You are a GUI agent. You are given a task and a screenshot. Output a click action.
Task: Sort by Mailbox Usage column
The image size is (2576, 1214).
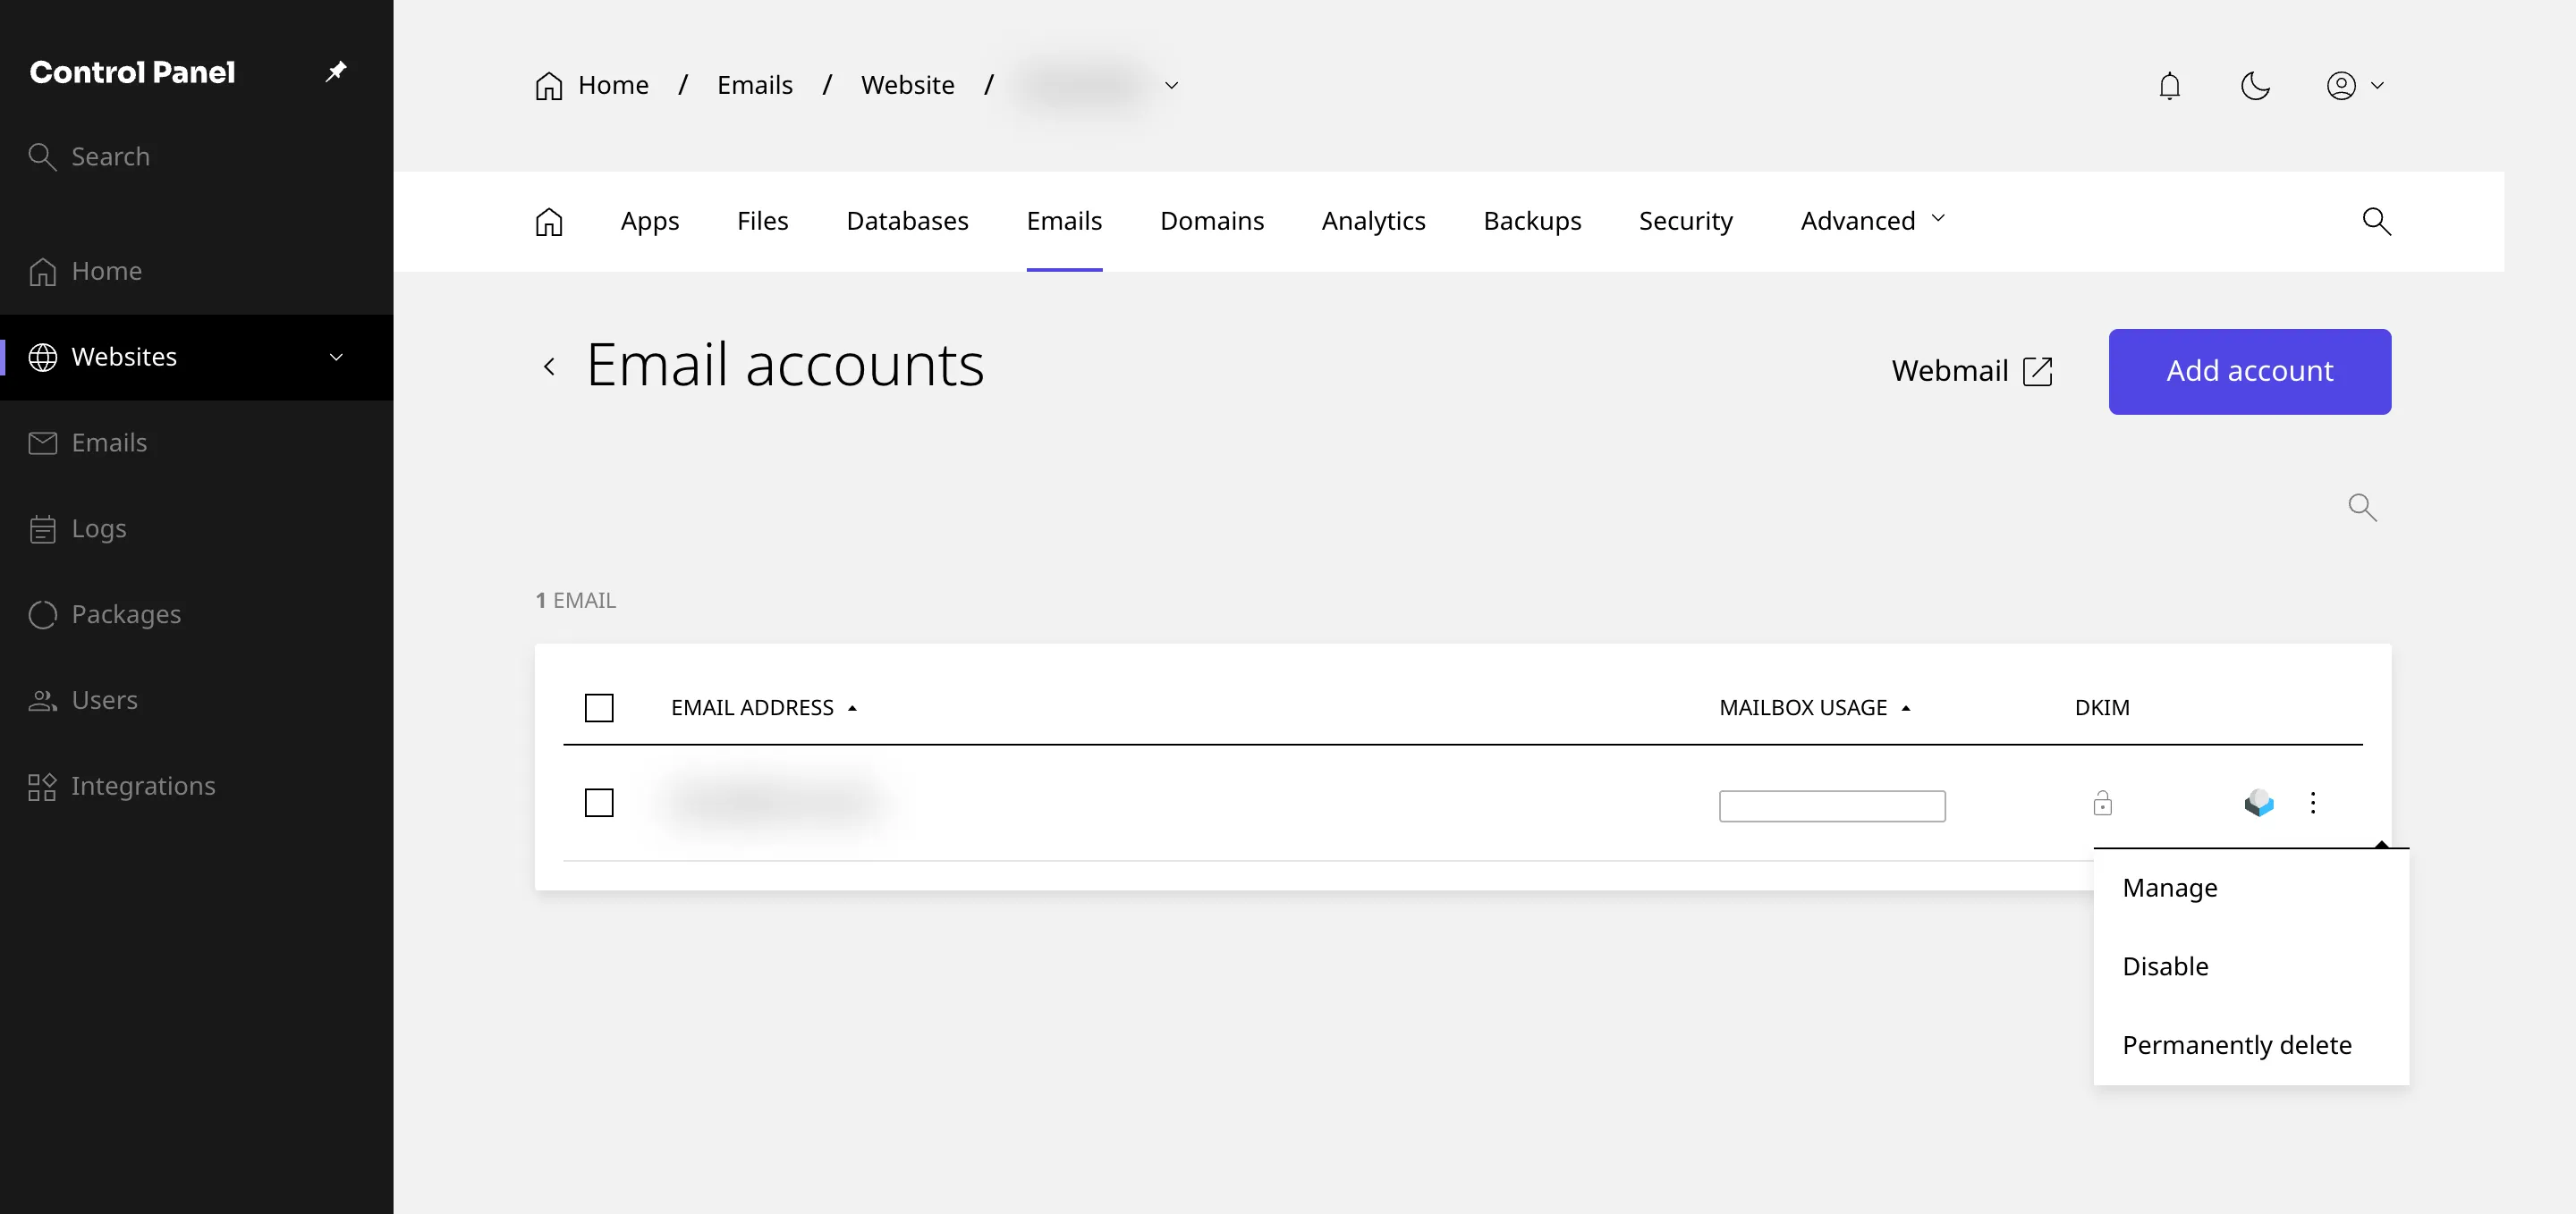click(x=1815, y=707)
